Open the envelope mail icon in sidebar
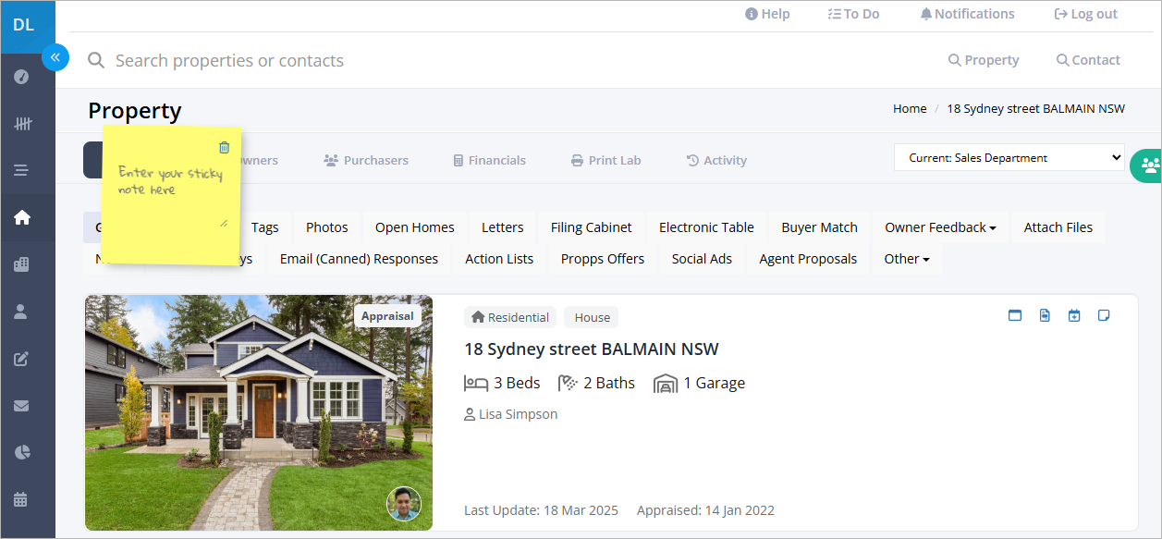The width and height of the screenshot is (1162, 539). tap(21, 405)
